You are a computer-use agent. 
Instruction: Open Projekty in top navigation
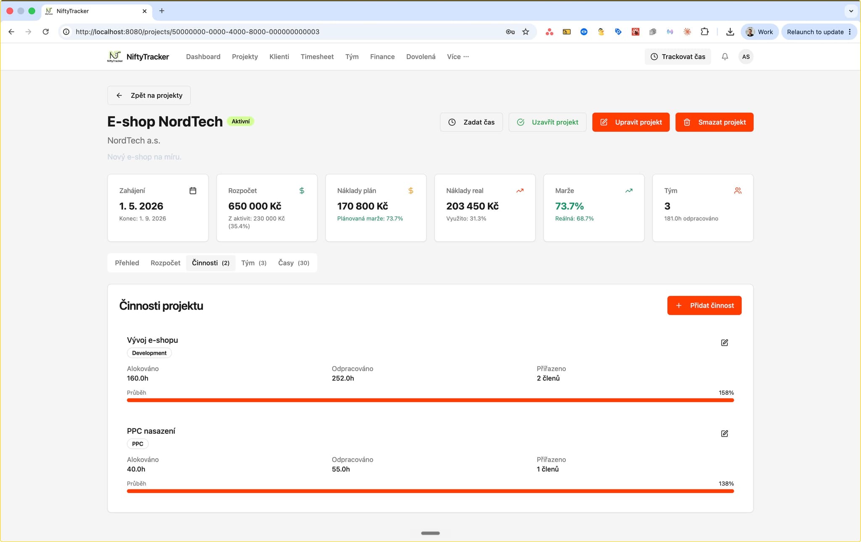(x=245, y=56)
